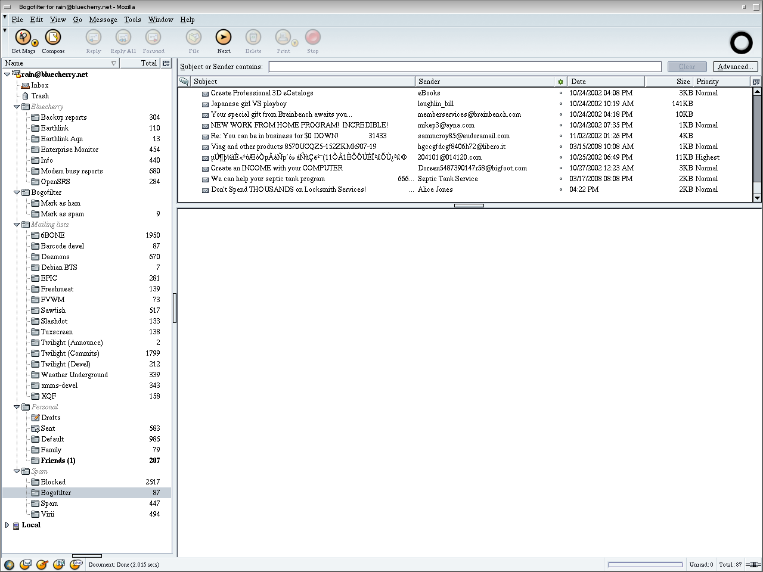Click the File message toolbar icon
Viewport: 763px width, 572px height.
(194, 38)
